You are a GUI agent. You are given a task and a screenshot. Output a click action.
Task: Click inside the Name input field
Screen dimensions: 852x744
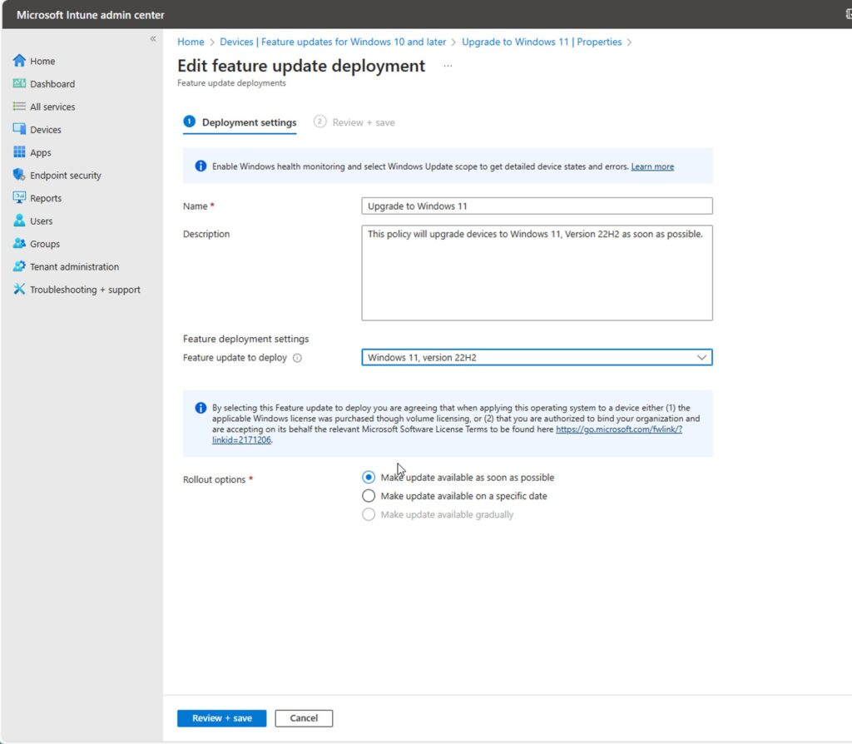537,206
